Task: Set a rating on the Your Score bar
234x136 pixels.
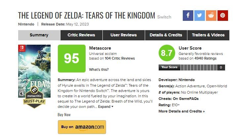Action: [198, 68]
